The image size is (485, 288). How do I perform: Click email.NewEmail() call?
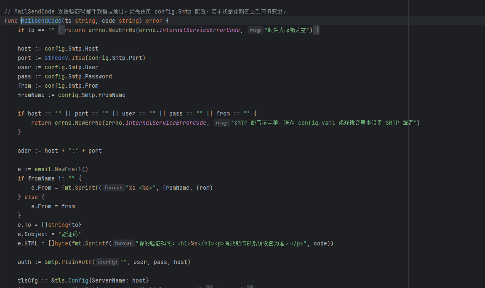click(x=61, y=169)
